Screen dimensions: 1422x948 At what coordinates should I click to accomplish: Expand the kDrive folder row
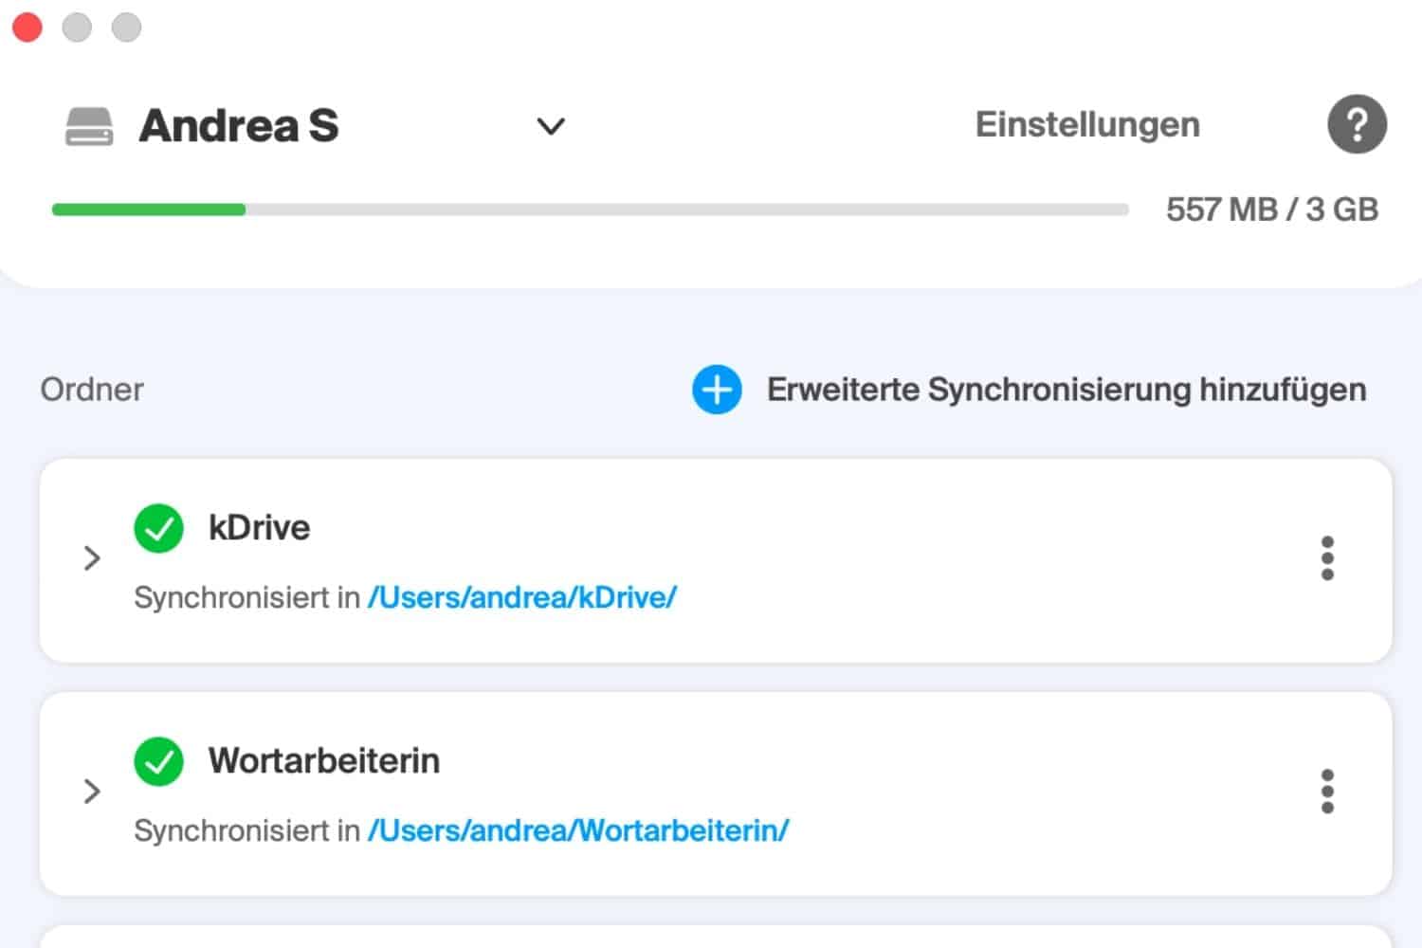[92, 558]
